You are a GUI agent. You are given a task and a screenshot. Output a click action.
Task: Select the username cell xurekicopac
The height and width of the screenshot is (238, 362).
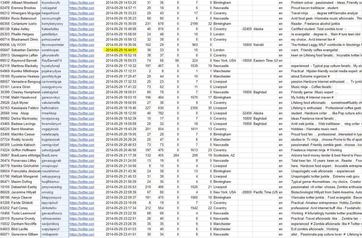(x=51, y=50)
